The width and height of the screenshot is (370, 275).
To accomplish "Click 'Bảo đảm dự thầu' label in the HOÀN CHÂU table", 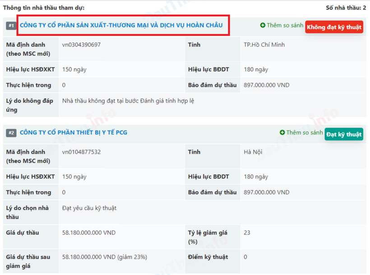I will point(213,85).
